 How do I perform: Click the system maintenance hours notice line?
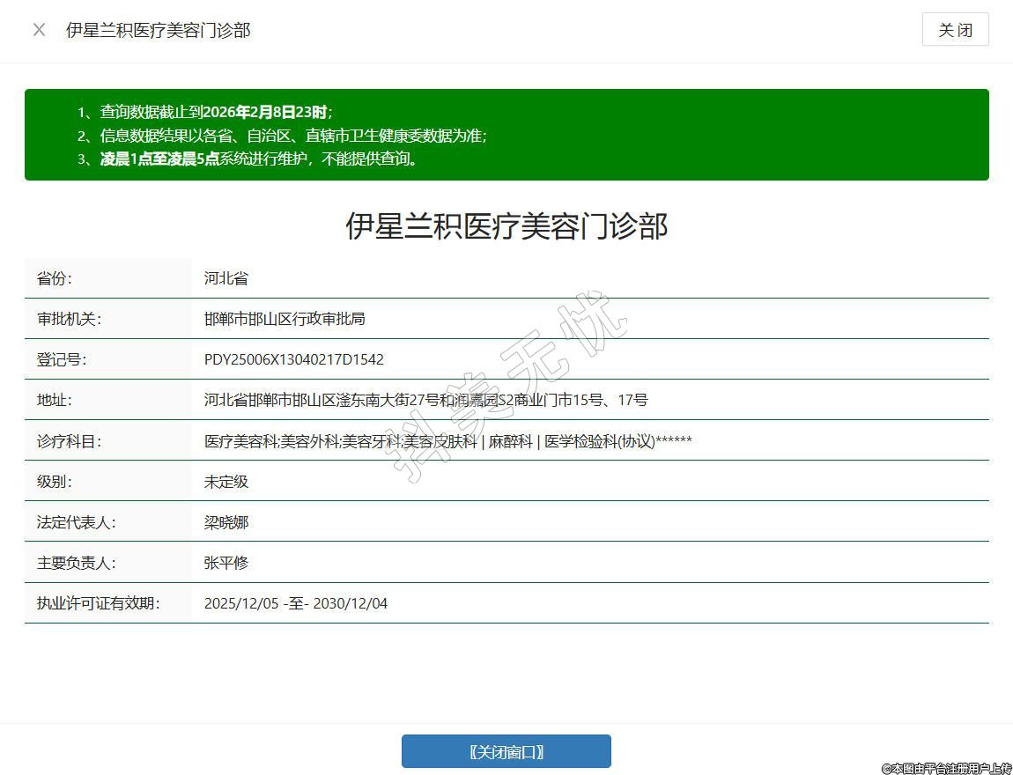coord(259,159)
